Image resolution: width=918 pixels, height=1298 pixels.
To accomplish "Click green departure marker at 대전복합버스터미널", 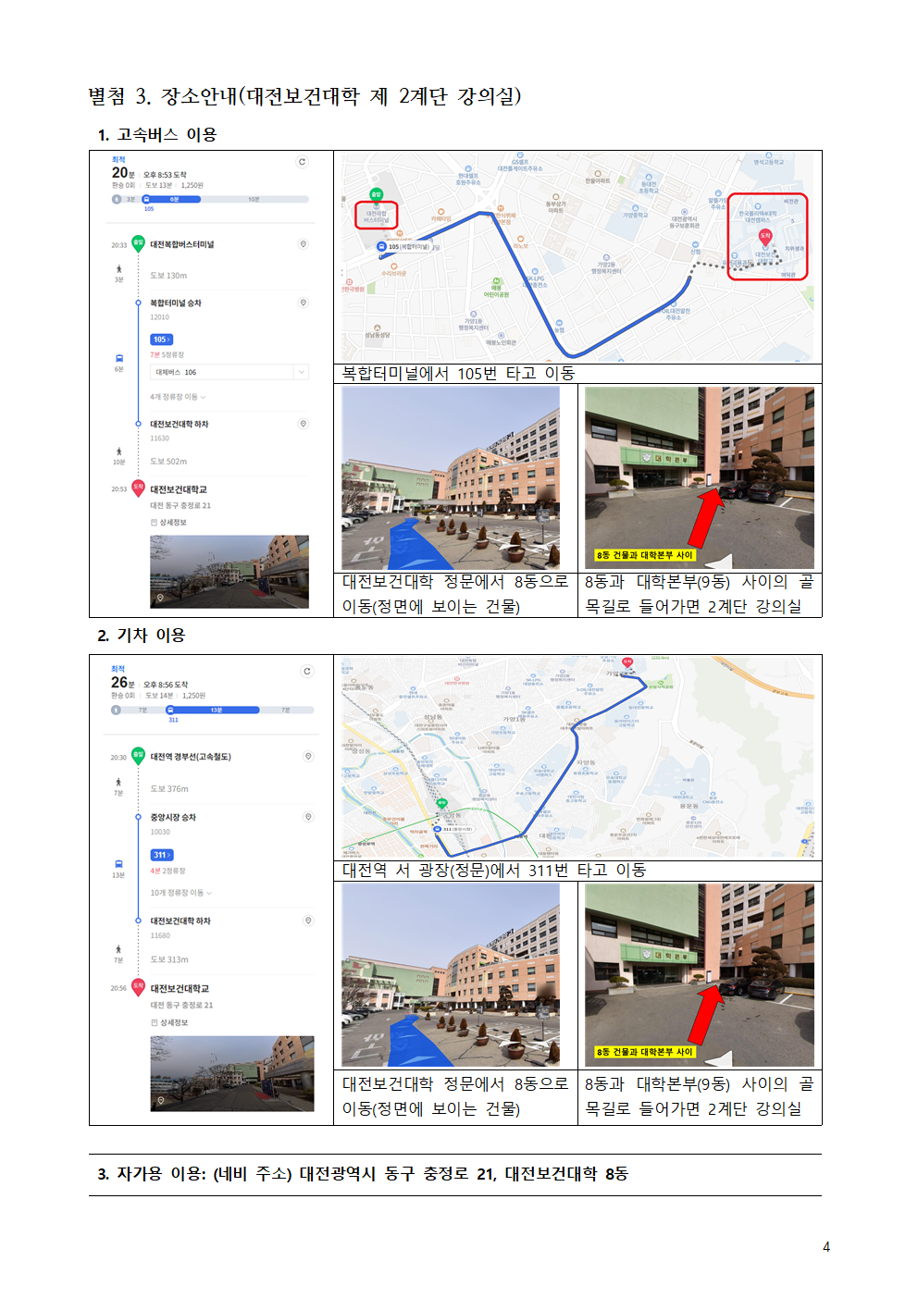I will coord(138,243).
